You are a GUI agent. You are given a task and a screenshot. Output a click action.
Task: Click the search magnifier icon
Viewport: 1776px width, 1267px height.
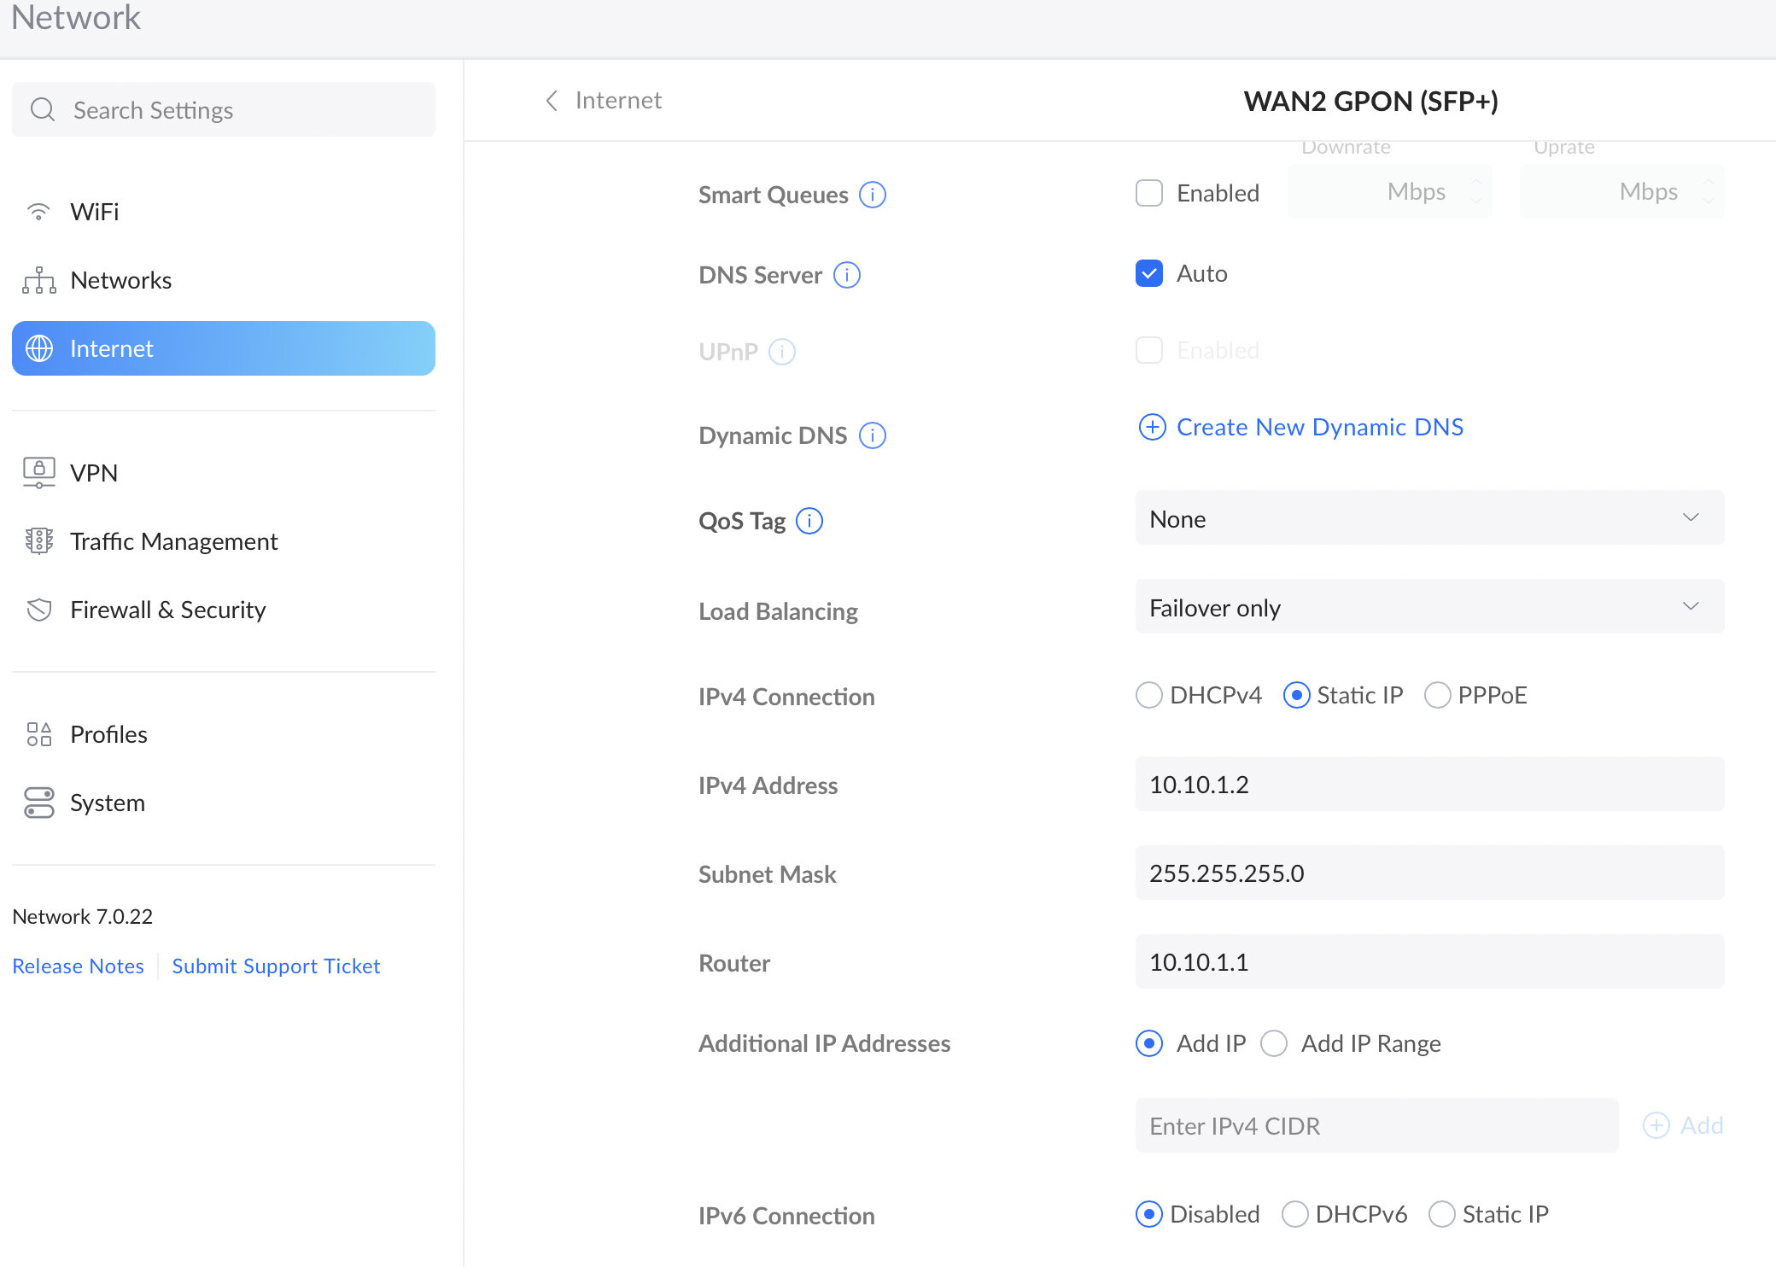coord(42,110)
